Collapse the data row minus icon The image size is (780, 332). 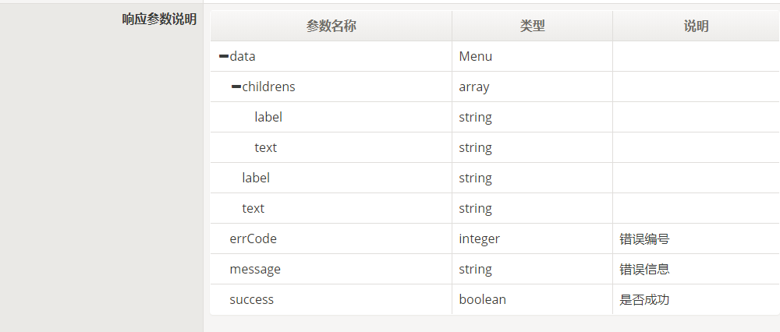coord(223,56)
